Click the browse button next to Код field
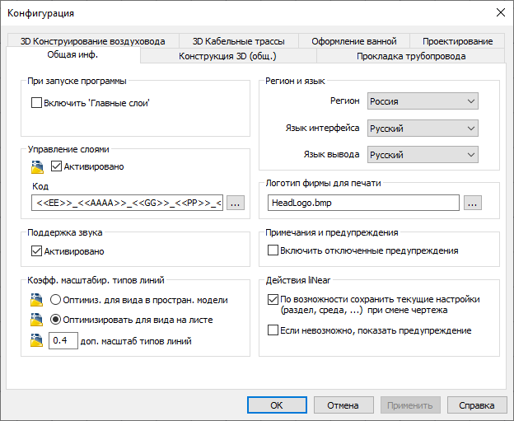The image size is (514, 421). click(236, 203)
